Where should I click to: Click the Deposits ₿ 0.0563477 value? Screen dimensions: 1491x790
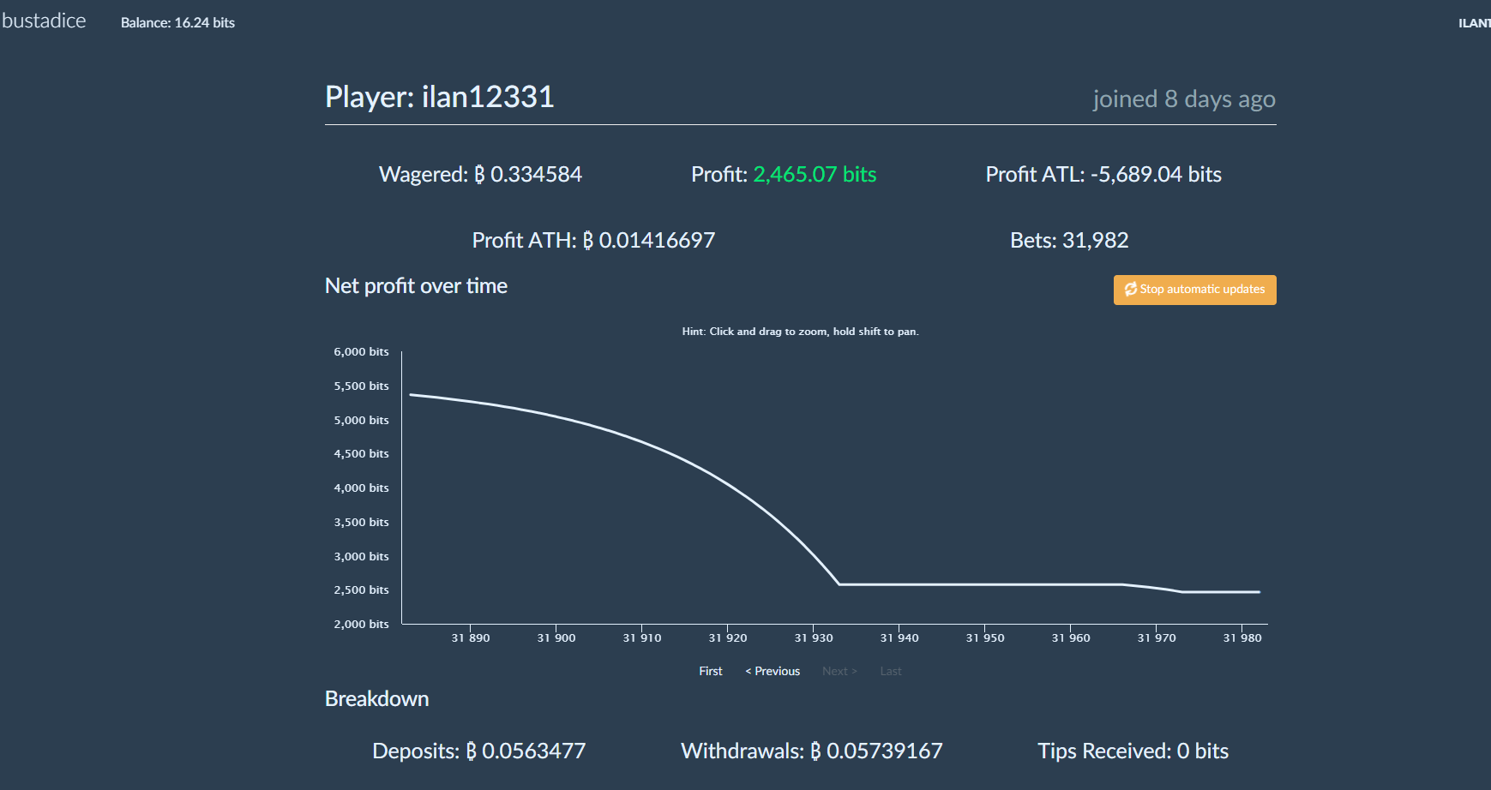[478, 751]
